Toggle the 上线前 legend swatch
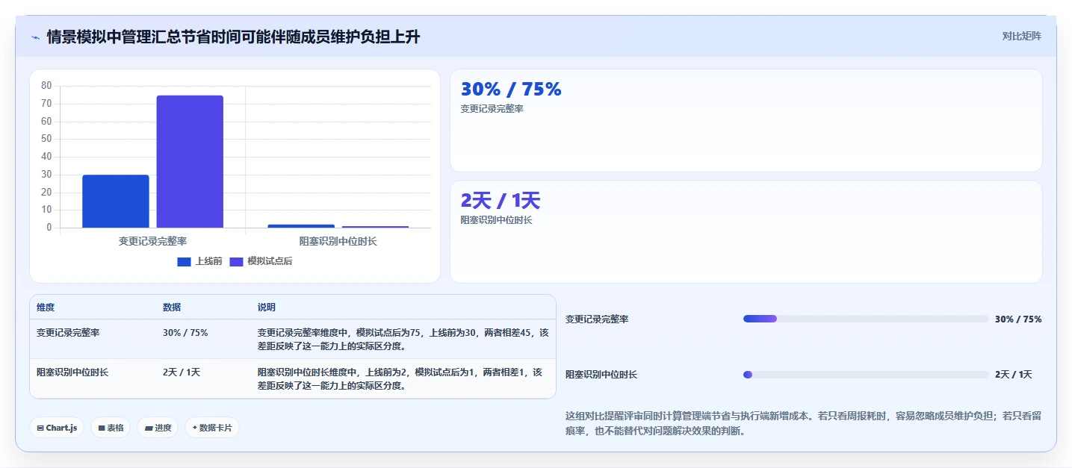Screen dimensions: 1072x468 [184, 261]
